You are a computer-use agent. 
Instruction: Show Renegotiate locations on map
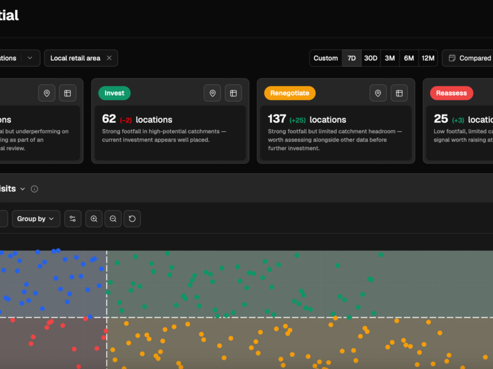378,93
